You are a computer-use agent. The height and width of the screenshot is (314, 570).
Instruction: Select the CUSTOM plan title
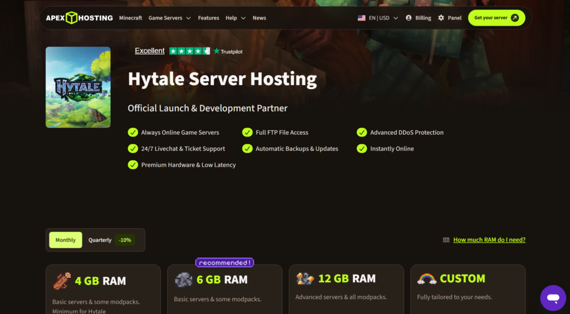463,278
